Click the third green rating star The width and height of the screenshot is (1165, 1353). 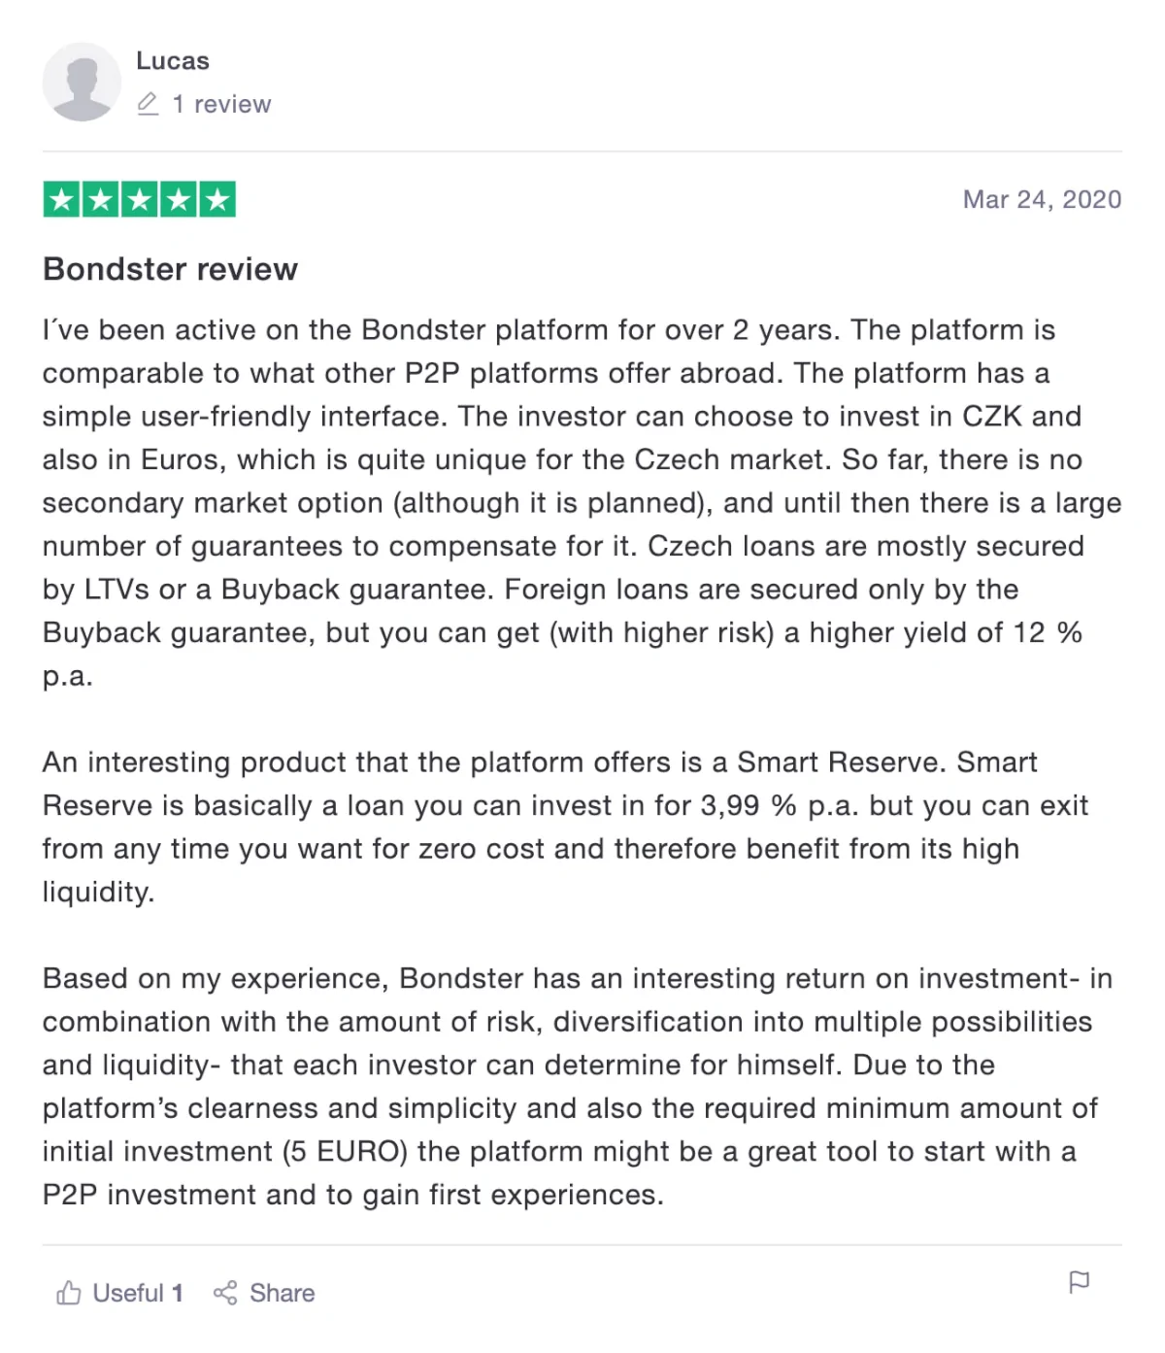pos(140,200)
